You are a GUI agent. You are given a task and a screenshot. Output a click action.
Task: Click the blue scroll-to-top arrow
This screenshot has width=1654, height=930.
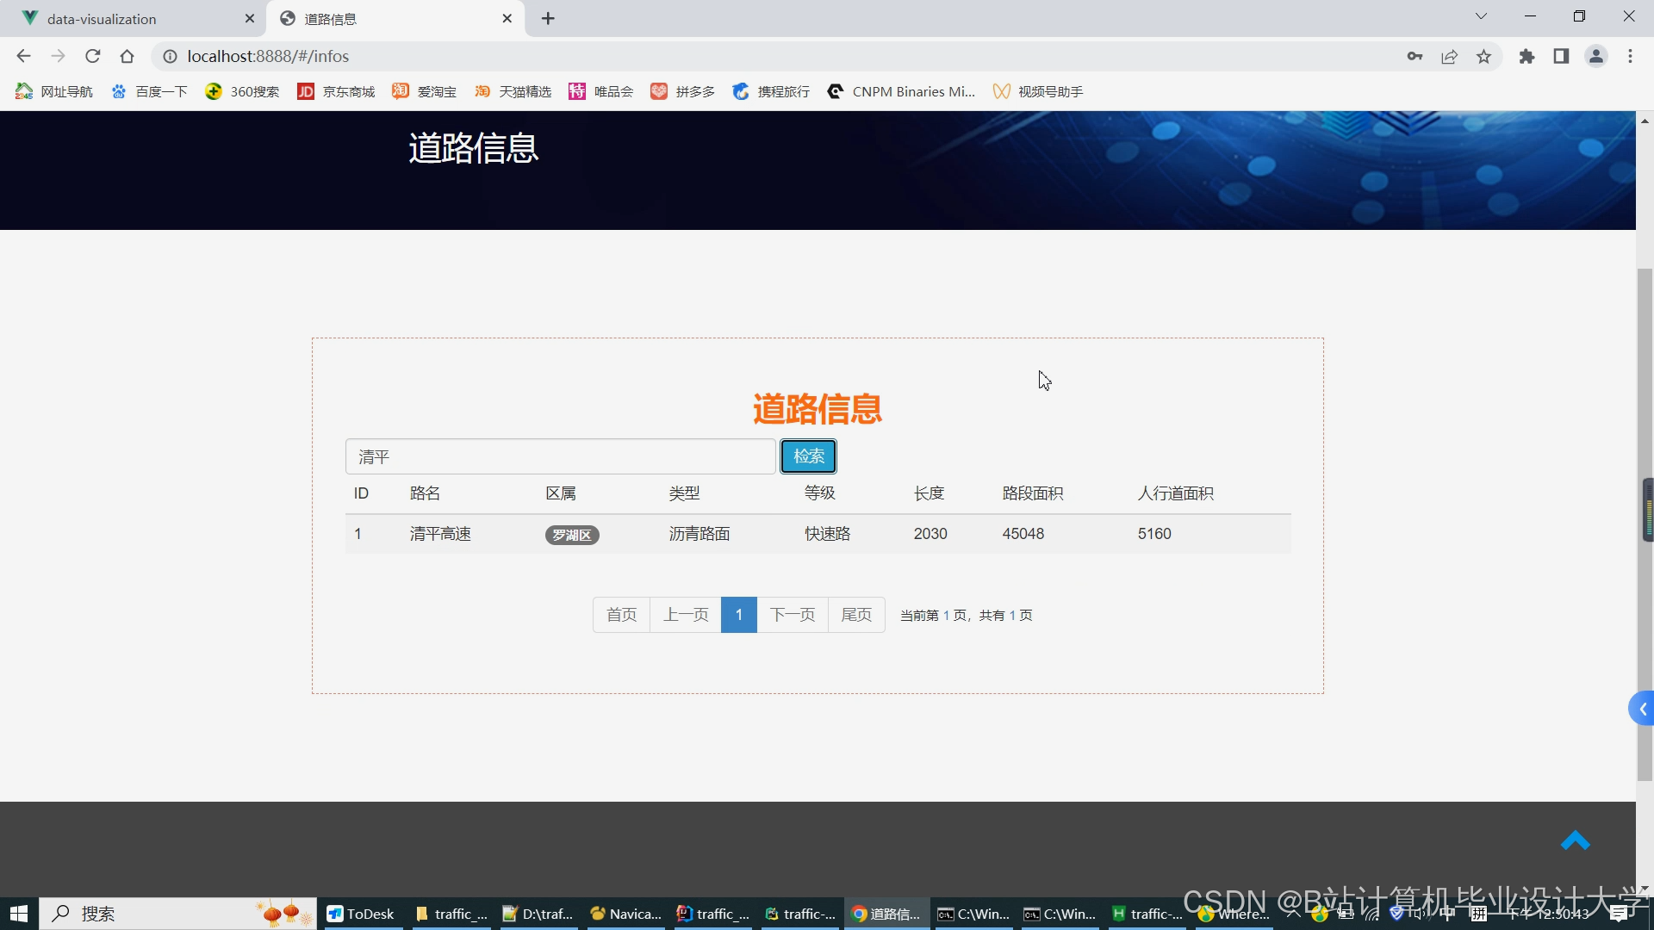1575,840
